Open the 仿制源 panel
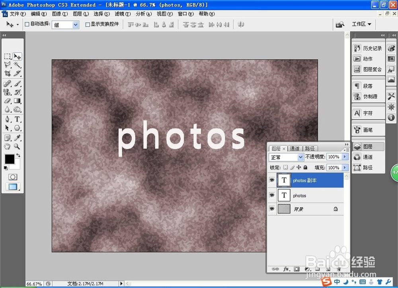Image resolution: width=398 pixels, height=288 pixels. click(x=368, y=96)
